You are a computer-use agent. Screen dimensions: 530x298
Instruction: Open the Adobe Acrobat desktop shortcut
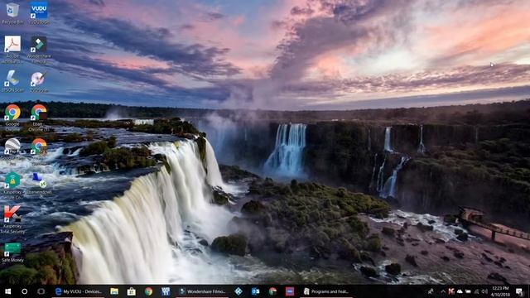12,49
